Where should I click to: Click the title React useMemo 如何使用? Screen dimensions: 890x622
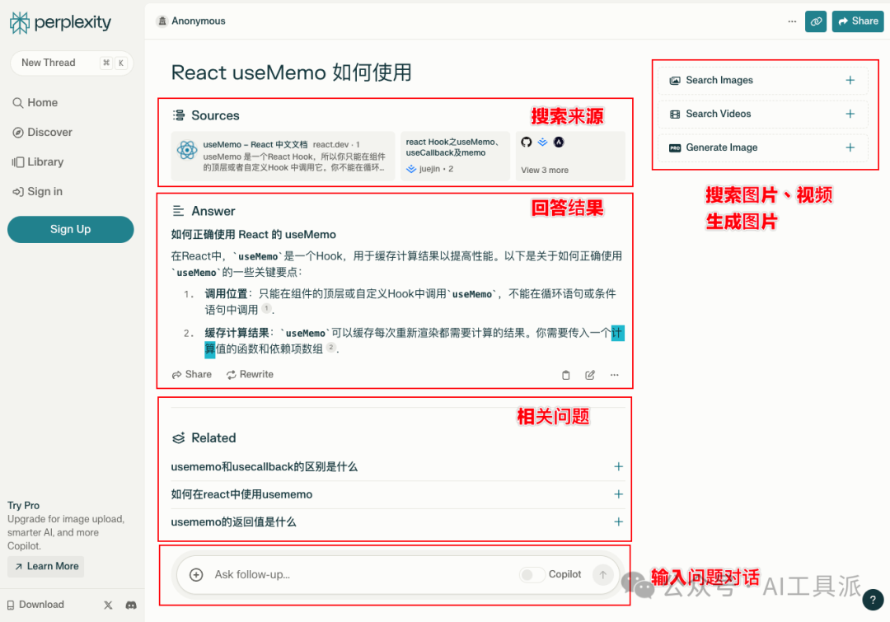point(291,72)
